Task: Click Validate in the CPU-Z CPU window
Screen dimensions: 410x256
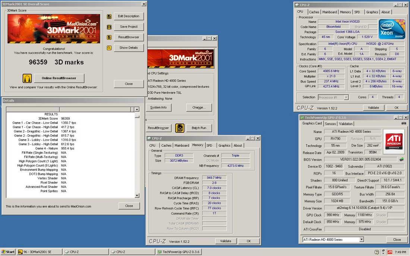Action: coord(373,108)
